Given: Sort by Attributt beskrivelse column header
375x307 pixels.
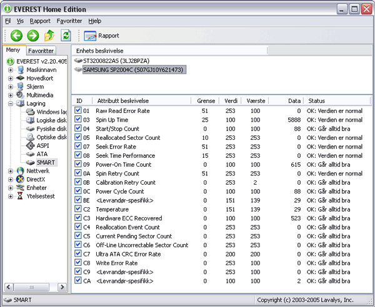Looking at the screenshot, I should (142, 100).
